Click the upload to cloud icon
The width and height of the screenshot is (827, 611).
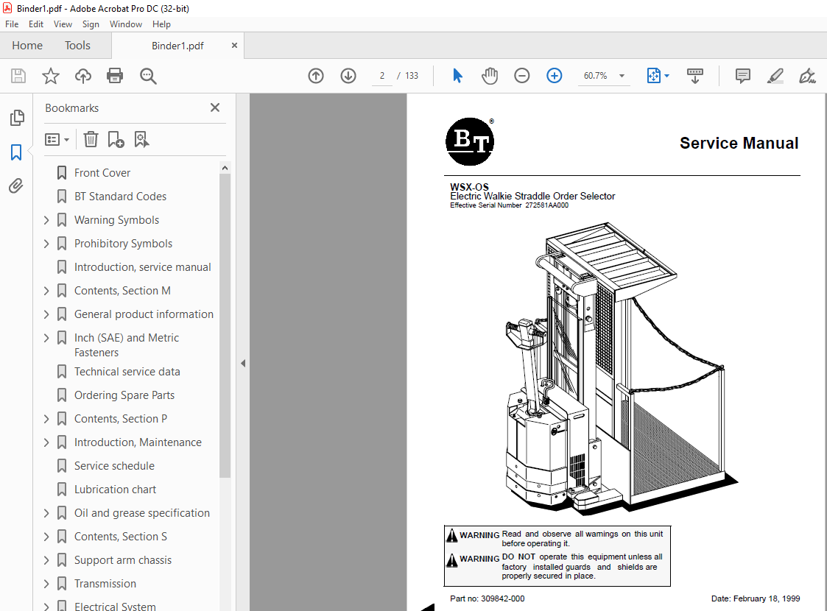click(82, 76)
